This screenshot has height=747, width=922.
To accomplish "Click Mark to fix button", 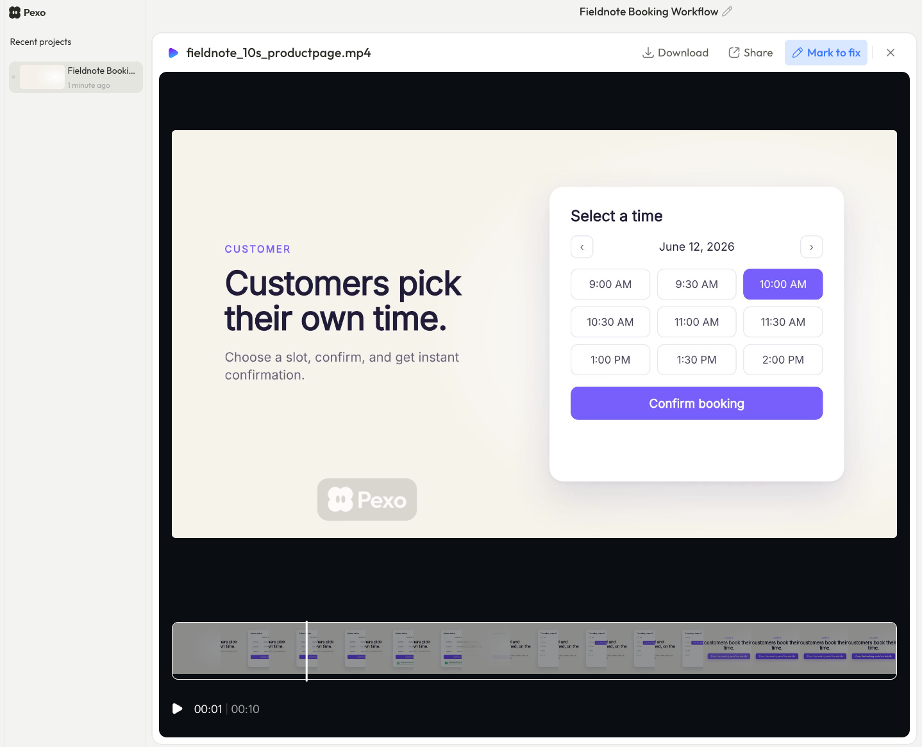I will click(x=826, y=53).
